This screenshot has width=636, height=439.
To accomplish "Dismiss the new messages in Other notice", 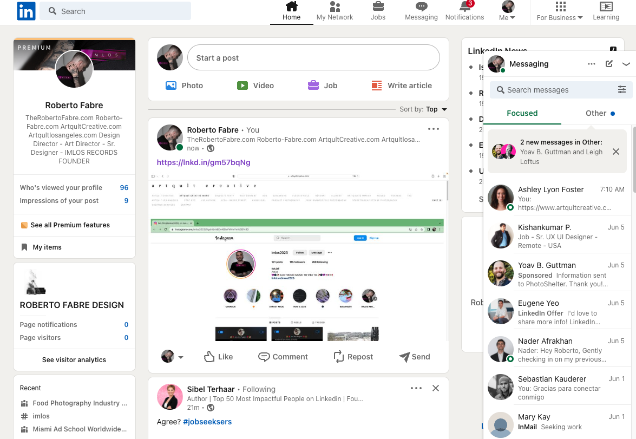I will (x=616, y=152).
